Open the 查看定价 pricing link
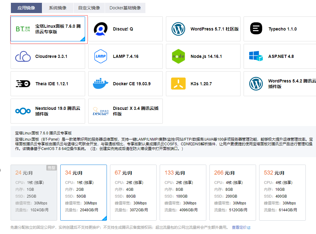This screenshot has height=234, width=316. coord(239,227)
